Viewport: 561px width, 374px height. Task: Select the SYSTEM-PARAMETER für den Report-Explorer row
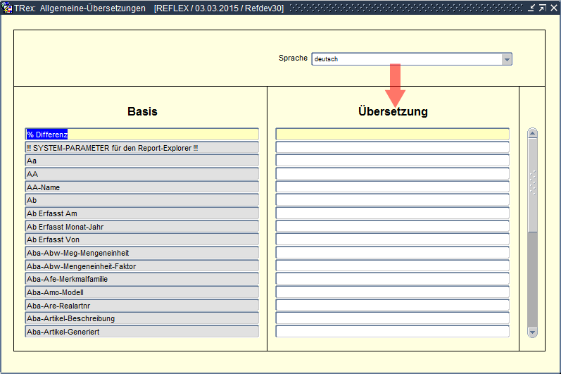click(x=141, y=148)
